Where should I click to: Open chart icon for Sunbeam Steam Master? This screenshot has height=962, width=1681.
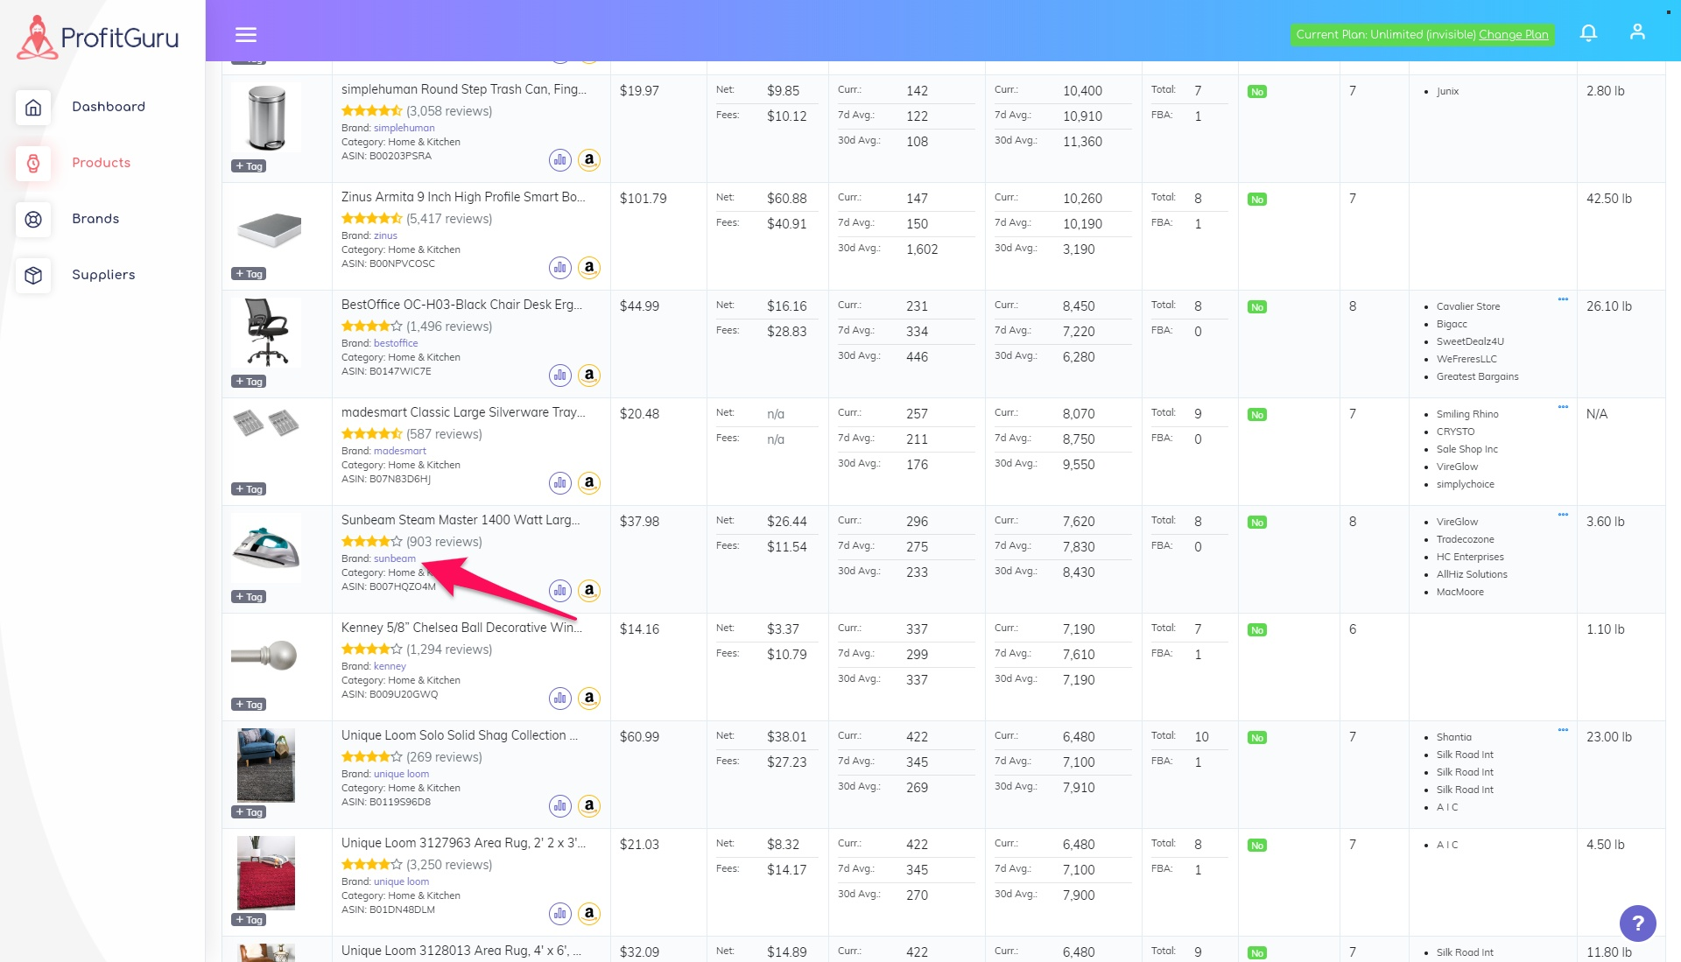pyautogui.click(x=560, y=590)
